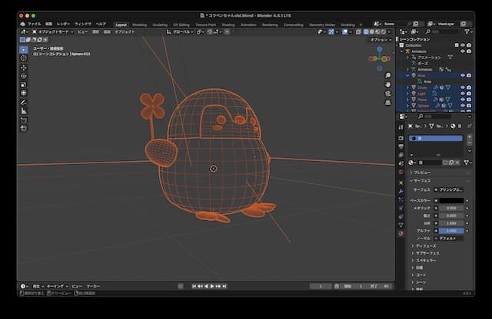The height and width of the screenshot is (319, 492).
Task: Select the Annotate tool
Action: coord(24,102)
